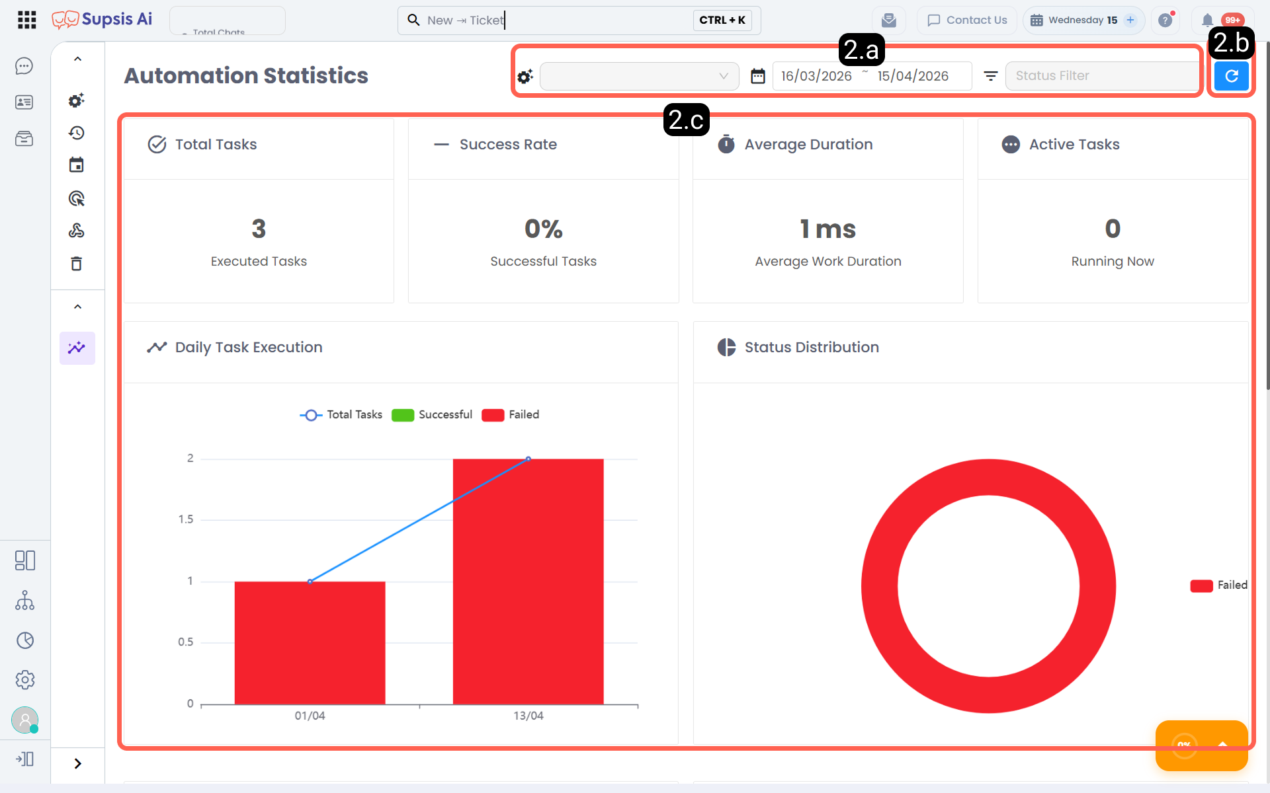
Task: Open automation history clock icon
Action: point(77,133)
